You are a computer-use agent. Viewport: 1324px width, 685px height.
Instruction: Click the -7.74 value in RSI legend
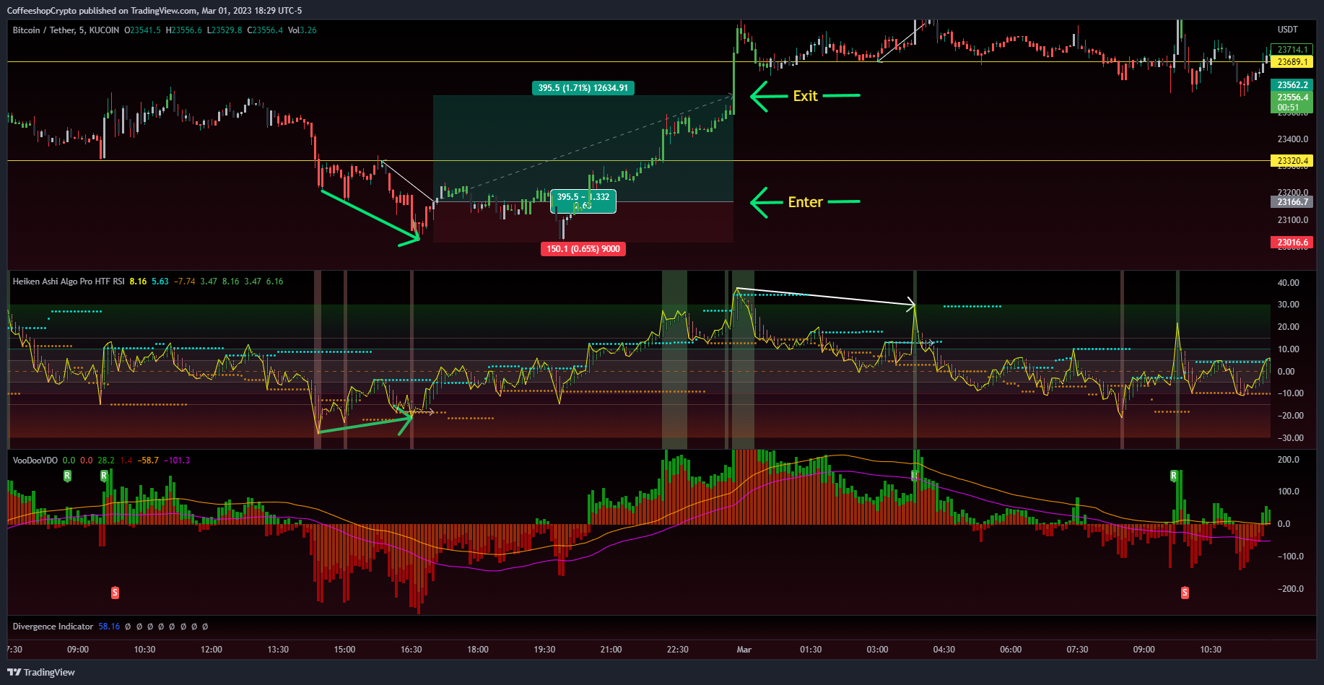[185, 282]
